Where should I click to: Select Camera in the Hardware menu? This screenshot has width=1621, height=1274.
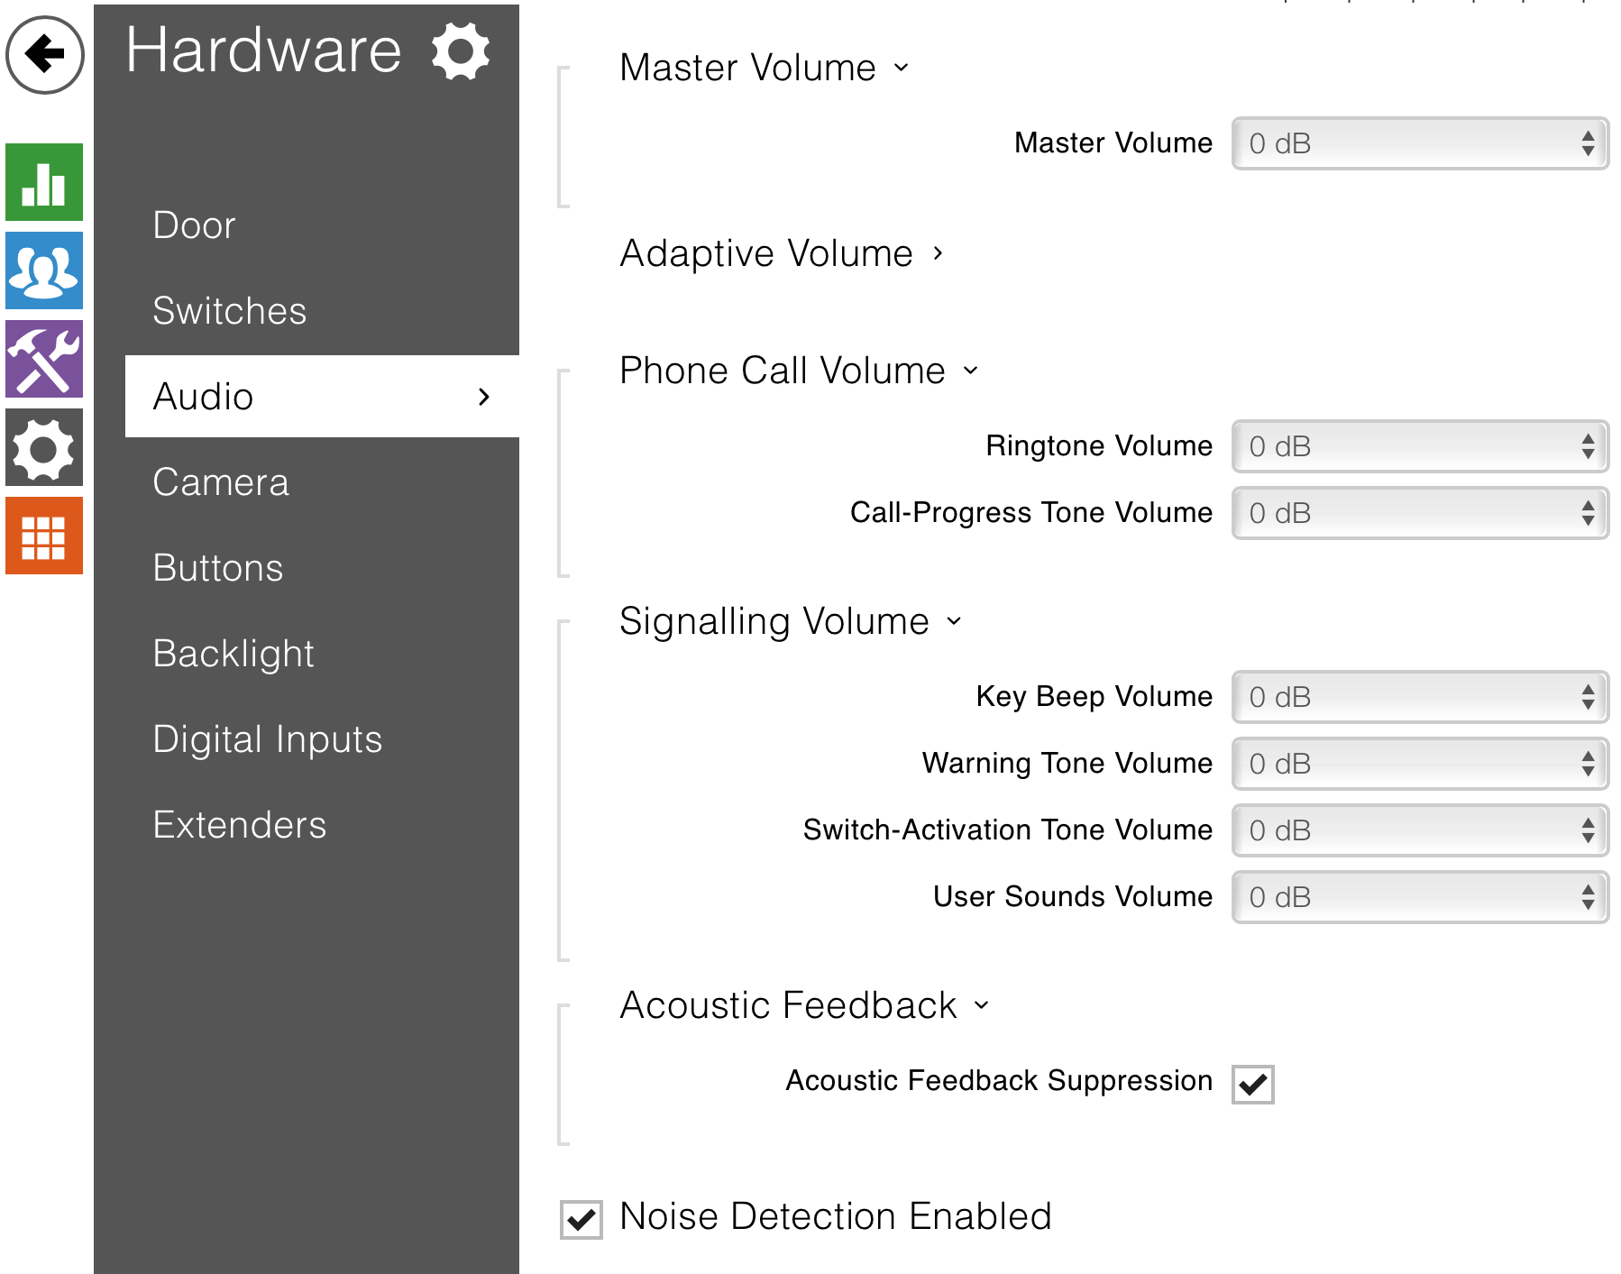(221, 482)
